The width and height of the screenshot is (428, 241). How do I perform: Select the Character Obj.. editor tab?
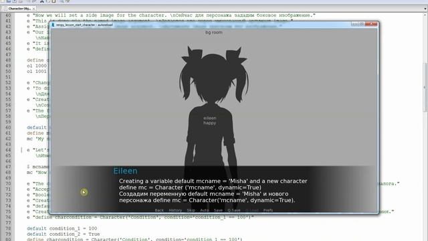click(x=19, y=9)
